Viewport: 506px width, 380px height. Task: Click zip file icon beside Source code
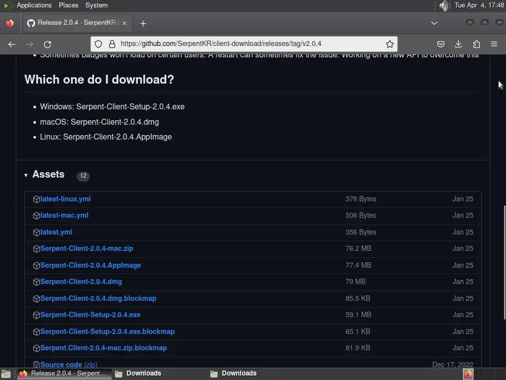tap(37, 365)
